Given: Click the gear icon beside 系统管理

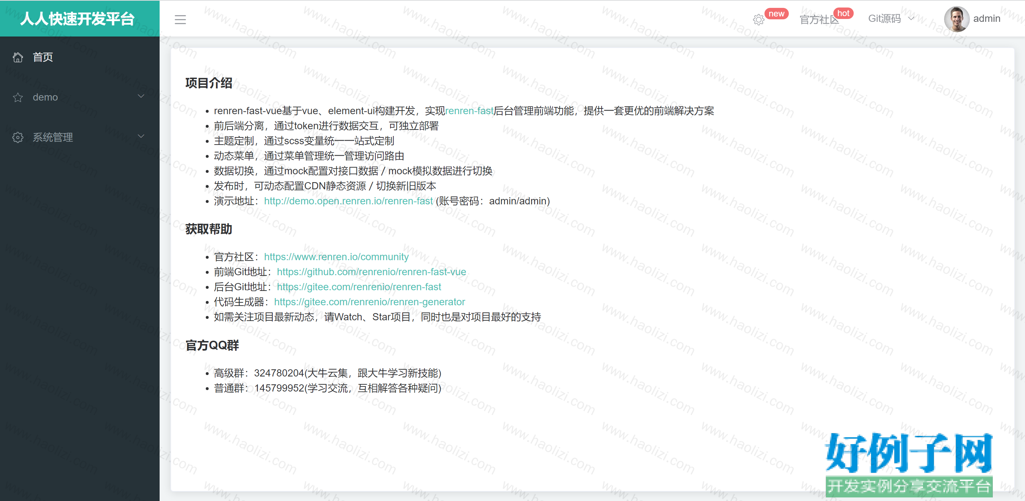Looking at the screenshot, I should (18, 137).
